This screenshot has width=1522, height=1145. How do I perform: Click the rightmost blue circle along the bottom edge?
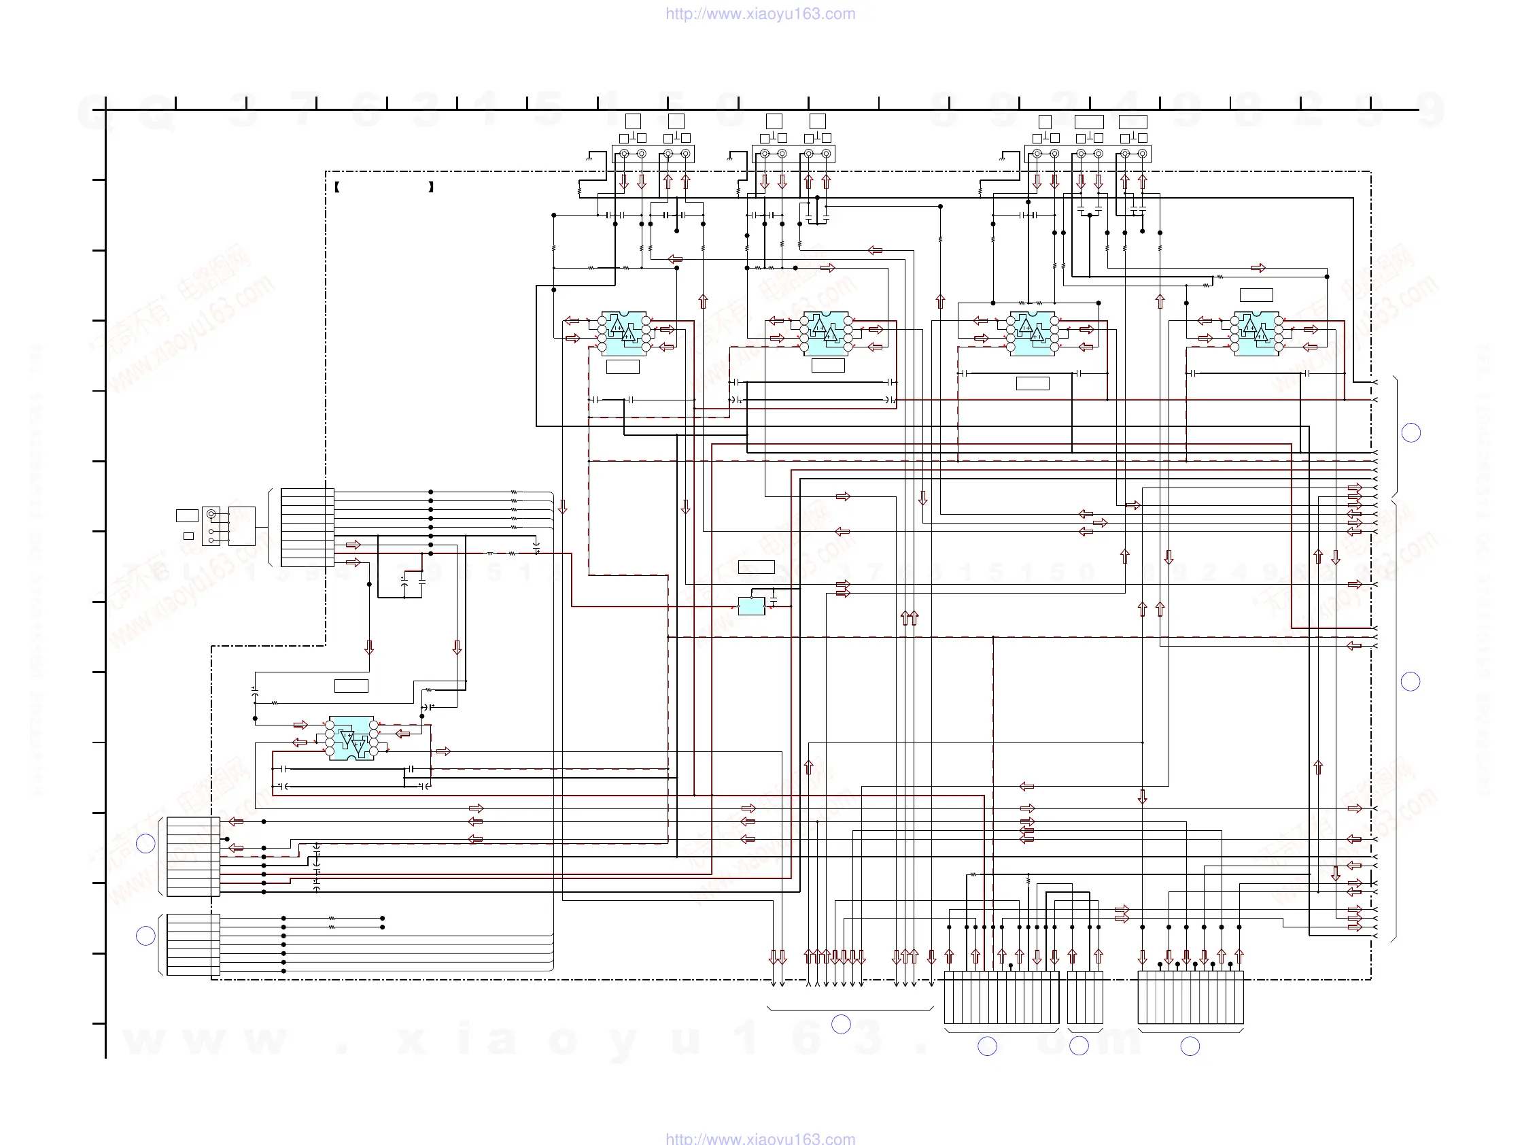point(1190,1046)
